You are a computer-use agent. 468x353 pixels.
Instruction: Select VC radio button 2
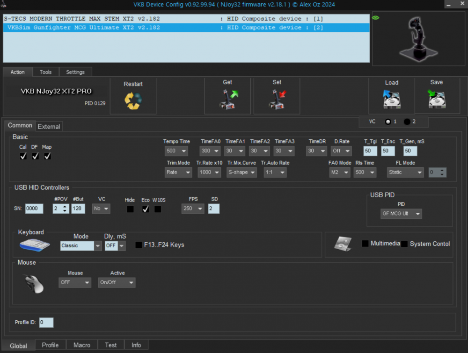click(406, 122)
